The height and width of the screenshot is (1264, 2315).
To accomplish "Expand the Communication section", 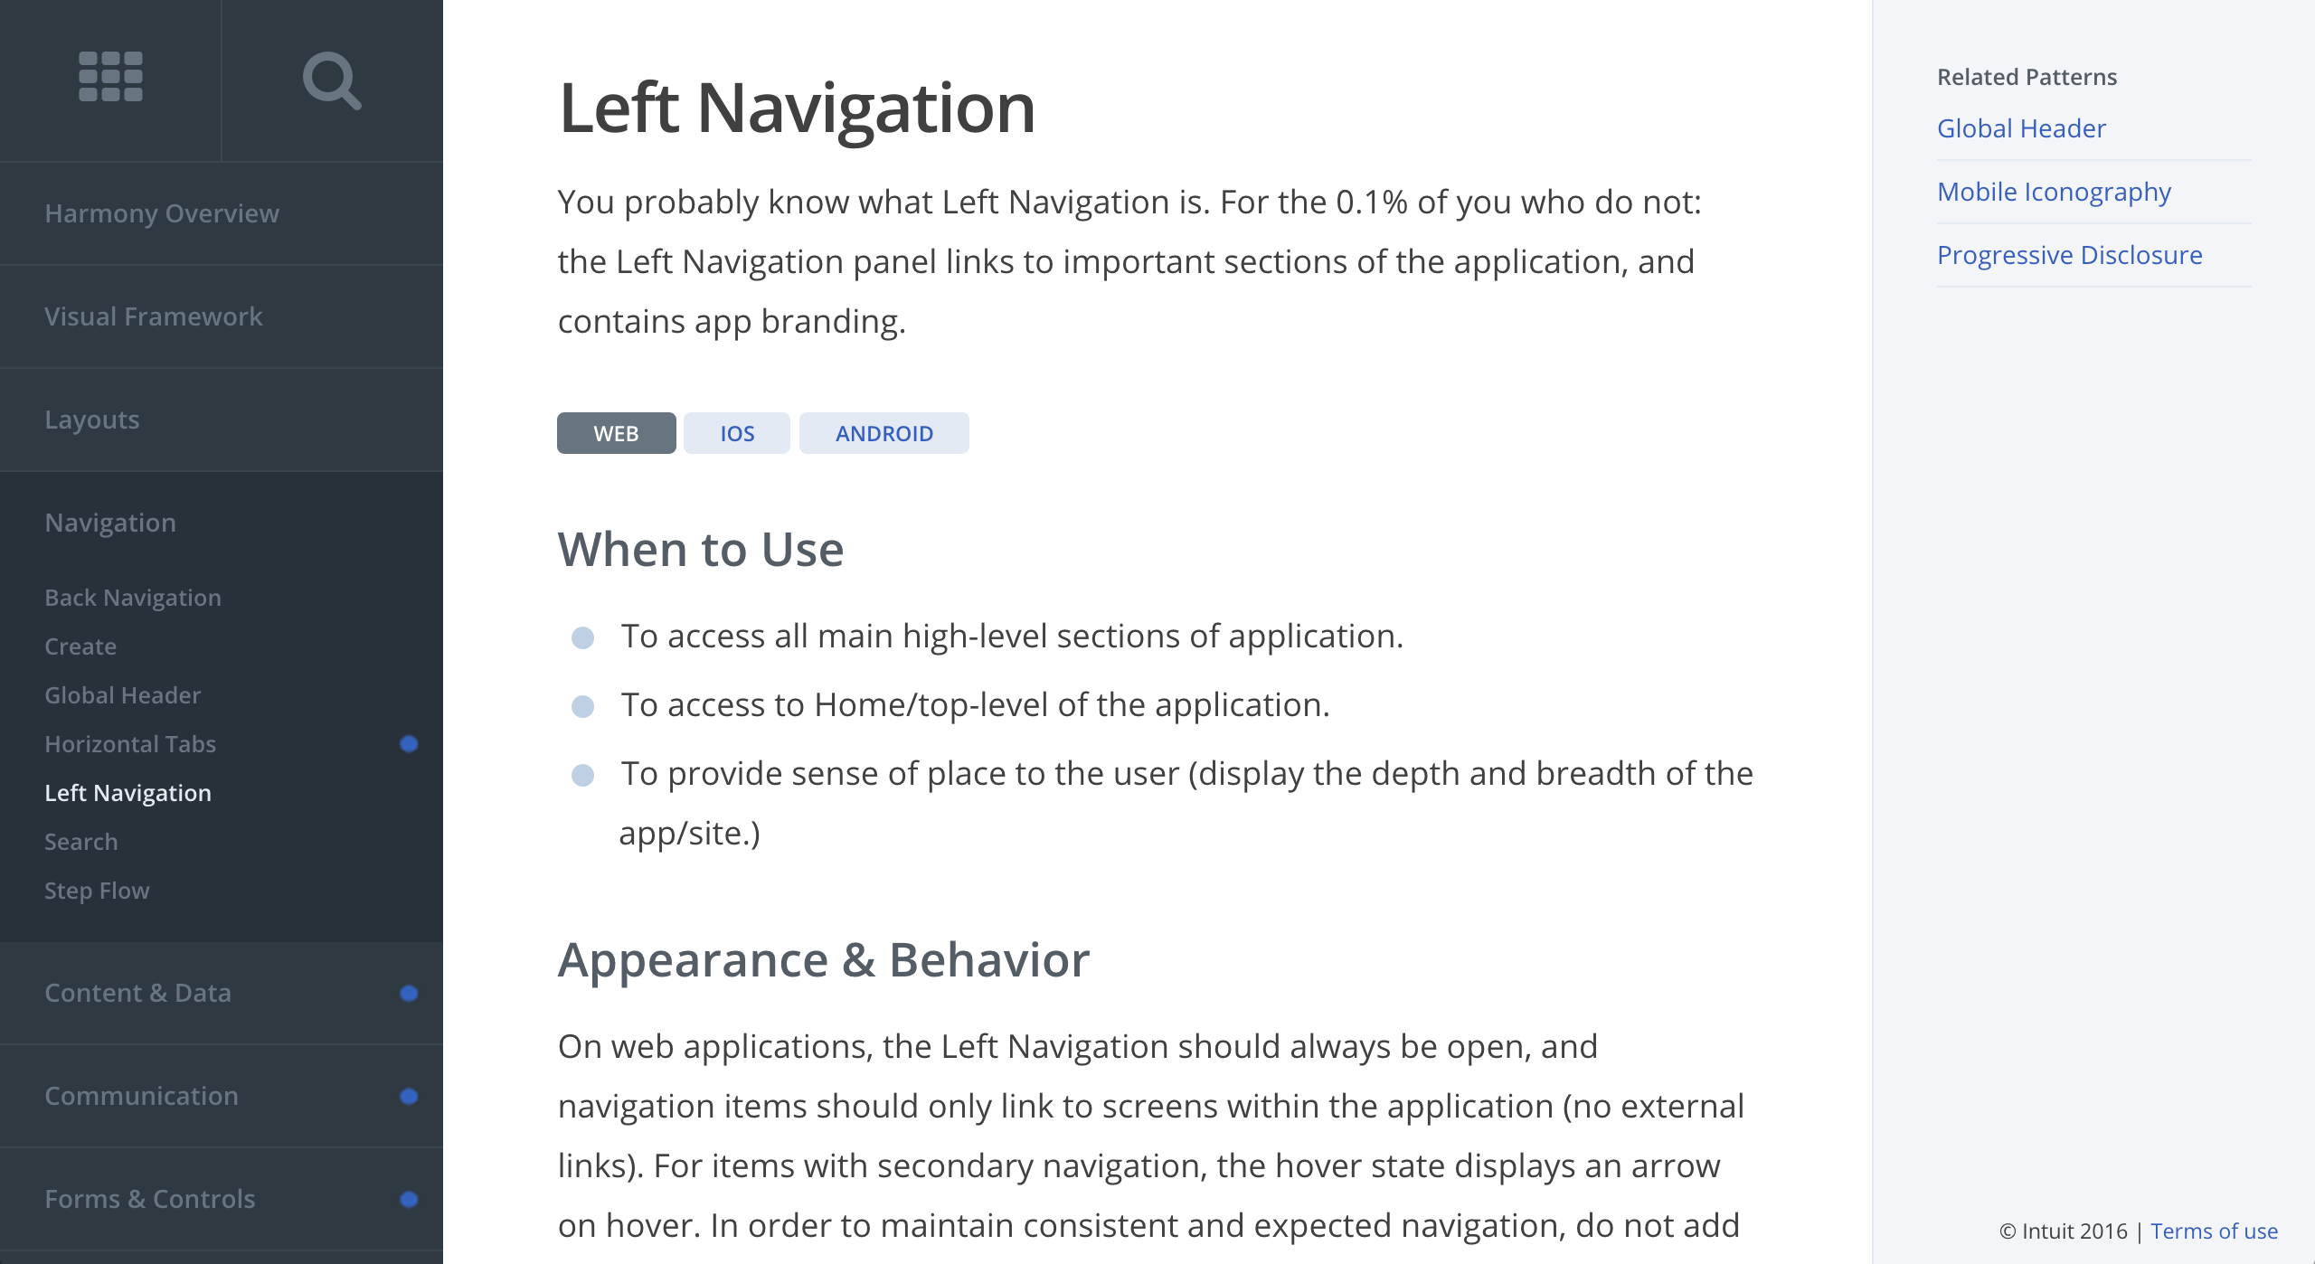I will 143,1094.
